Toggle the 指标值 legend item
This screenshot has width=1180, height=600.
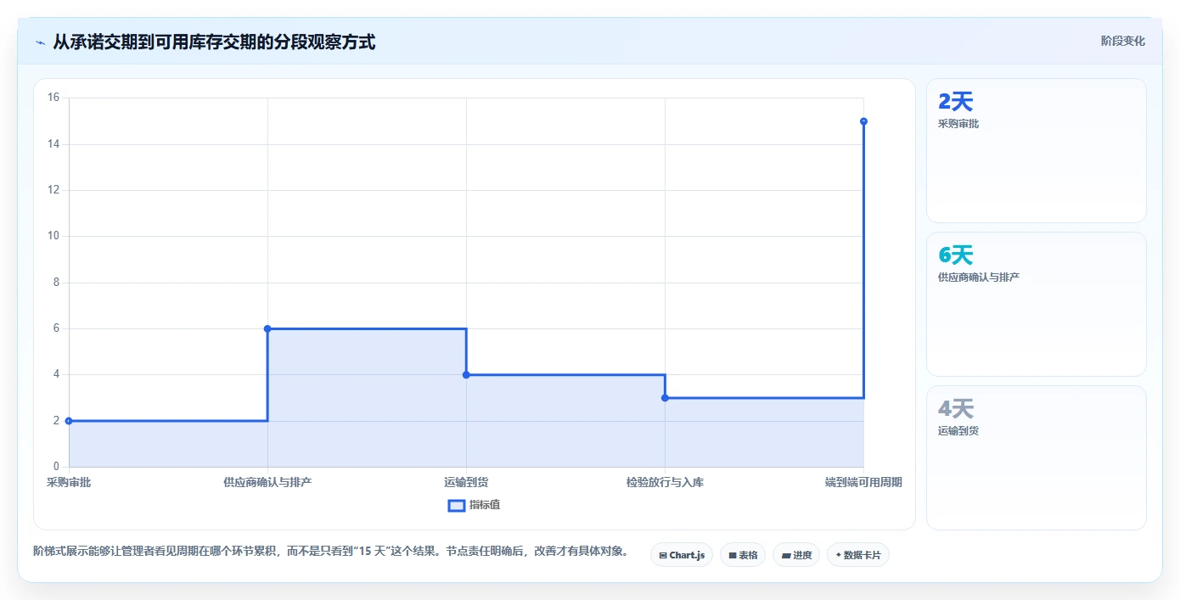tap(474, 505)
